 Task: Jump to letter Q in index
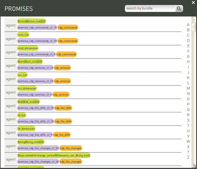coord(188,110)
